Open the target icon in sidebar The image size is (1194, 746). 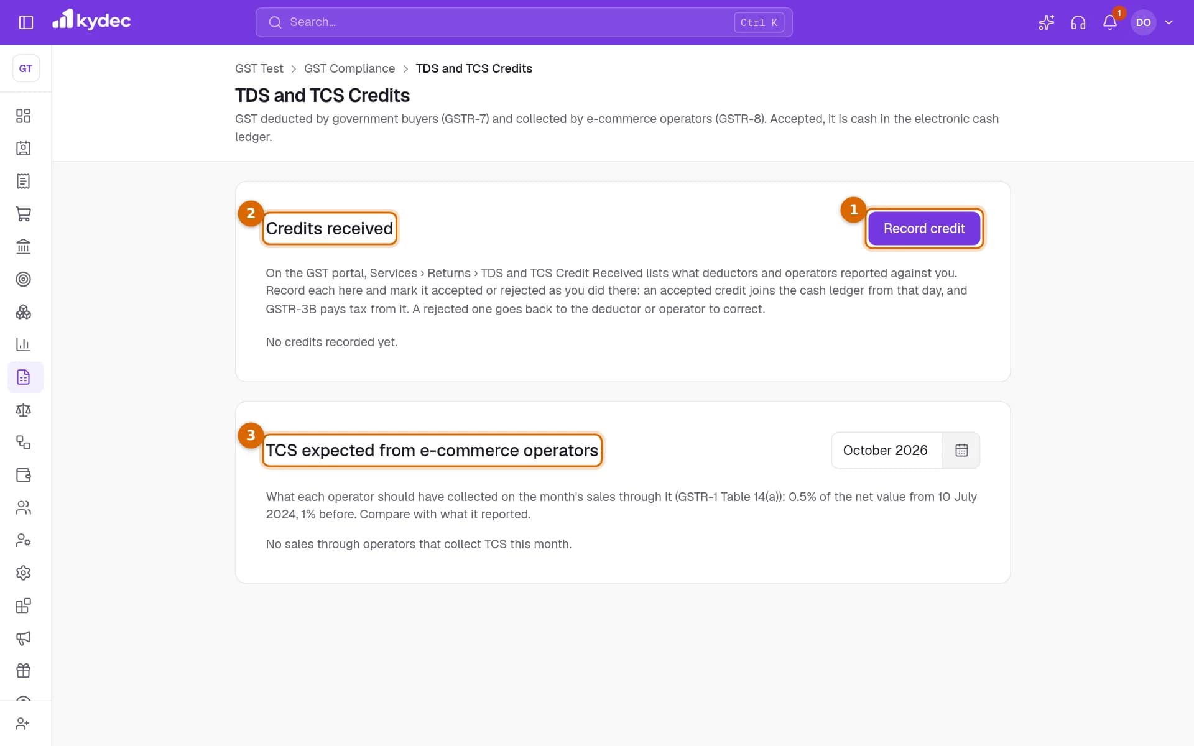(23, 279)
